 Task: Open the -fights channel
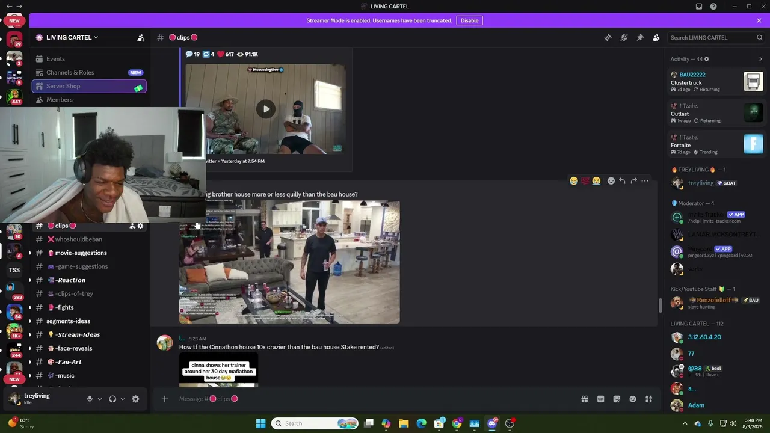89,307
